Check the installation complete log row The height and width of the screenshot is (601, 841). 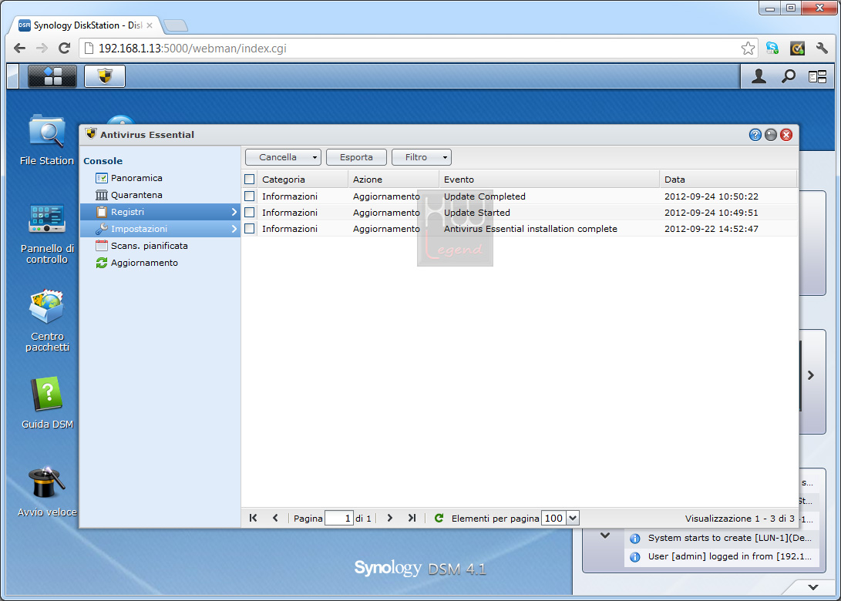pos(250,228)
